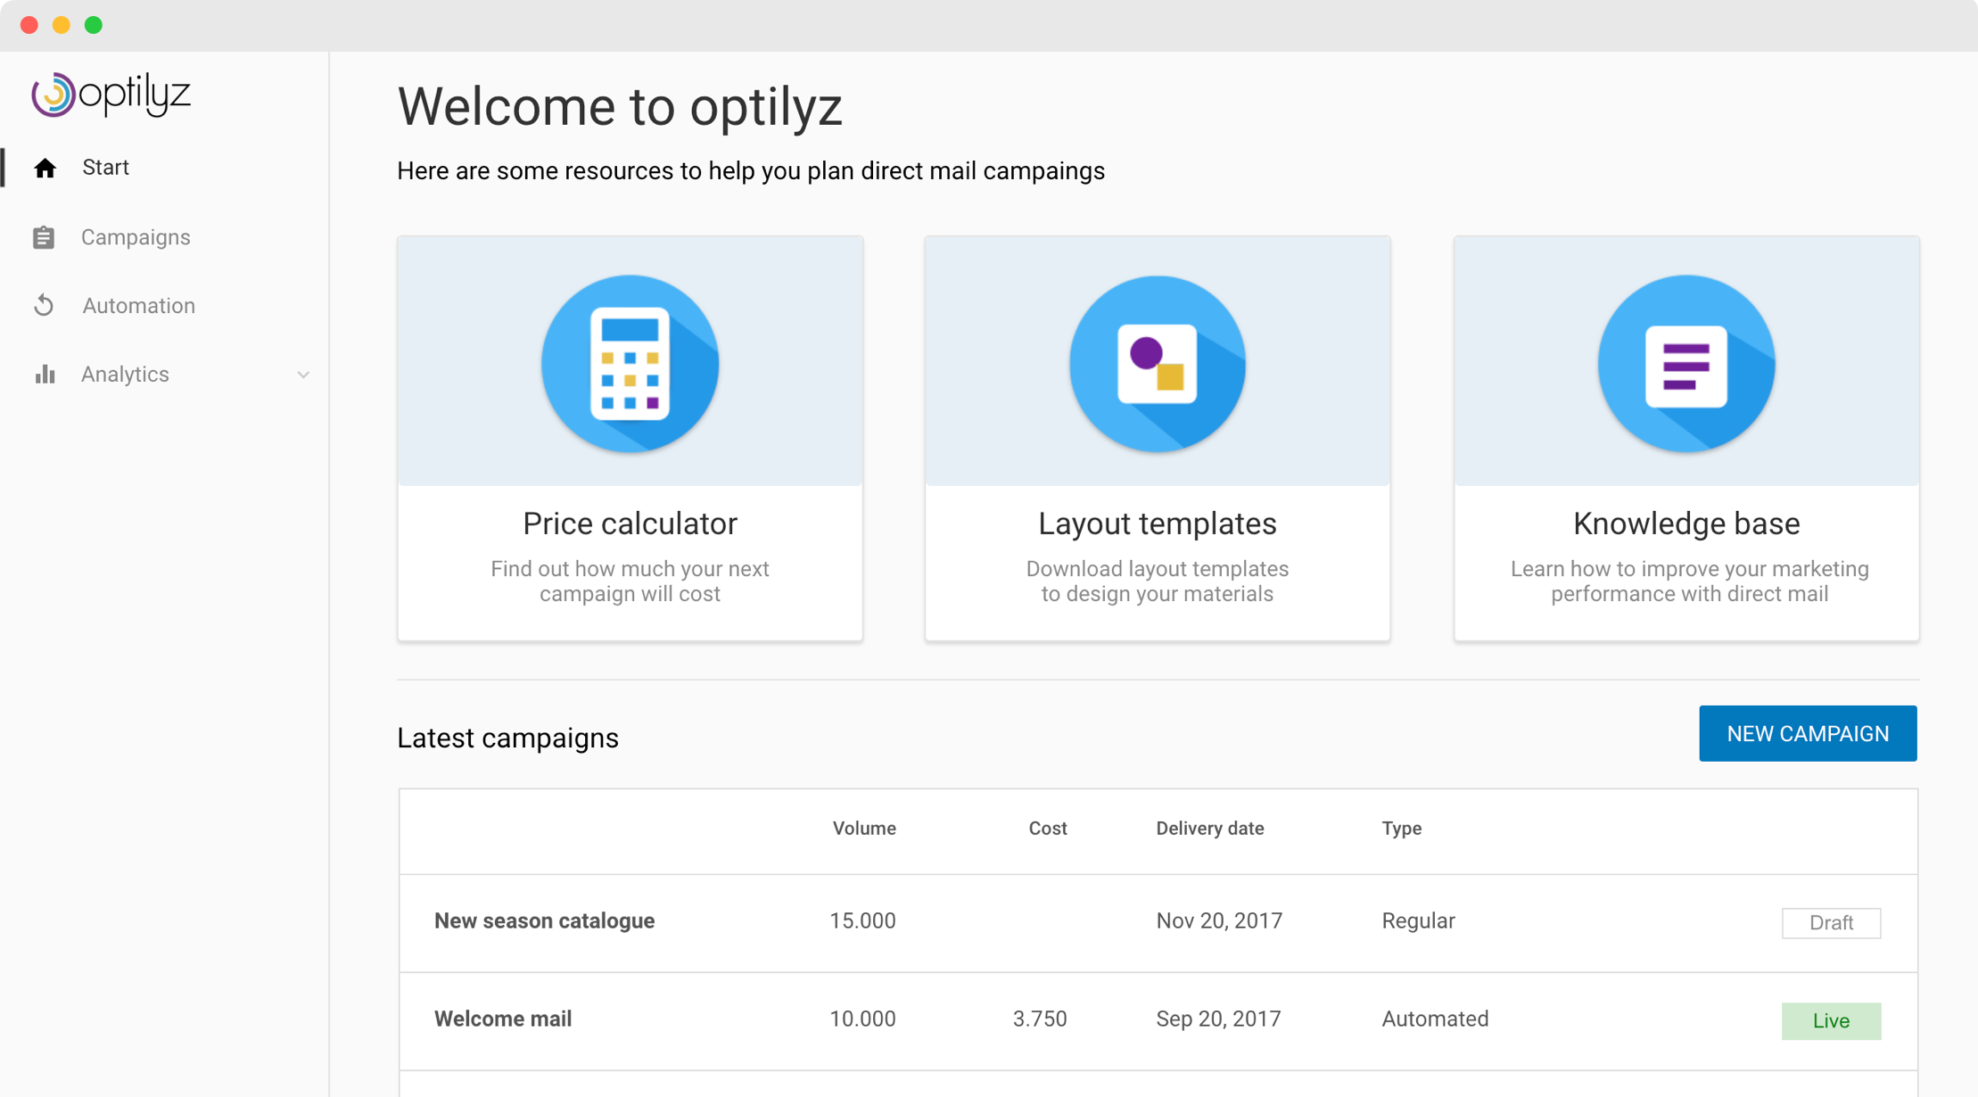Select the Nov 20, 2017 delivery date
The width and height of the screenshot is (1978, 1097).
pos(1219,921)
